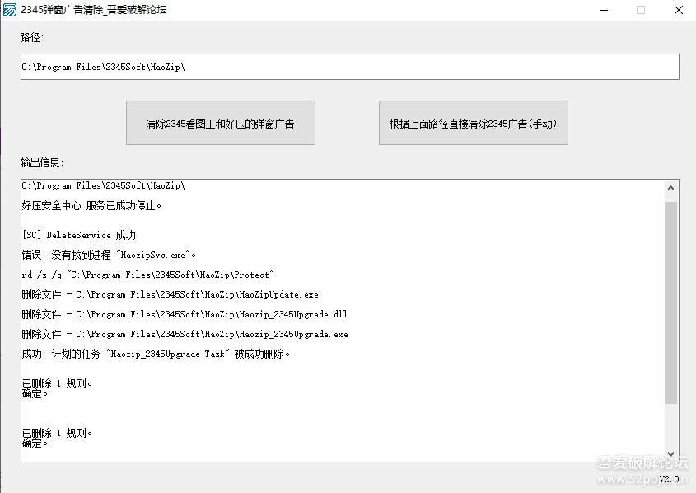The height and width of the screenshot is (493, 696).
Task: Click 清除2345看图王和好压的弹窗广告 button
Action: coord(221,123)
